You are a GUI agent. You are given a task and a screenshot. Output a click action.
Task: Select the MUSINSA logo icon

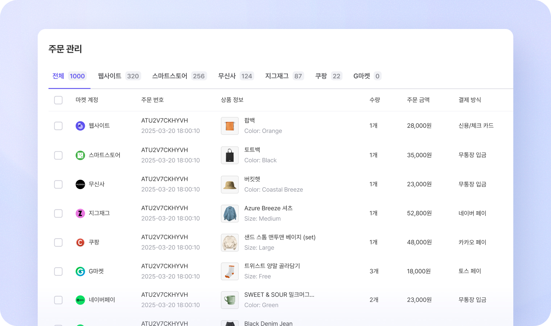[x=80, y=184]
